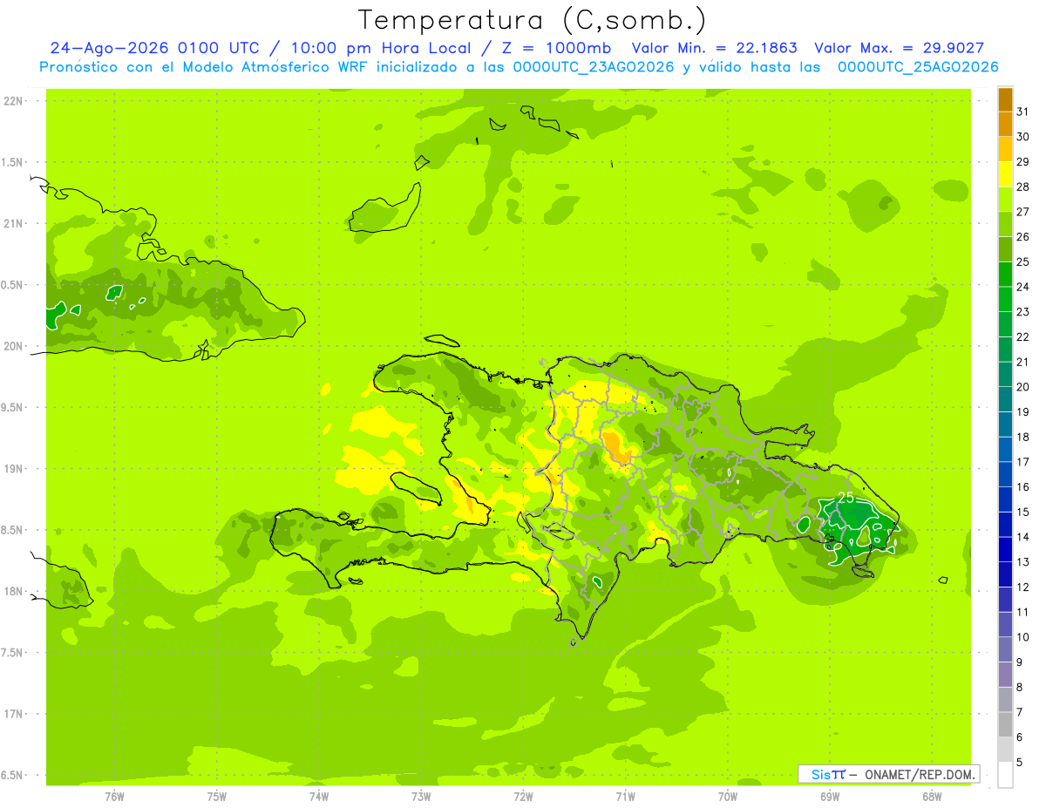Click the latitude label '18N'
The height and width of the screenshot is (808, 1046).
pos(13,592)
